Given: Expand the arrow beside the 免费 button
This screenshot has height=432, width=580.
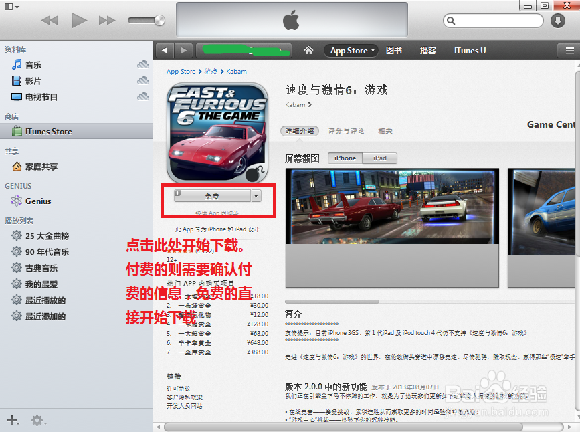Looking at the screenshot, I should pos(256,196).
